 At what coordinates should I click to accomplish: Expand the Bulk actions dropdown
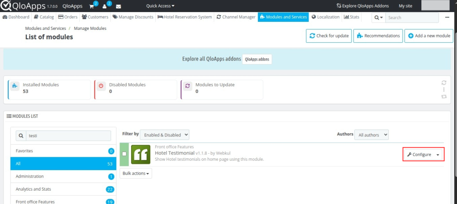(136, 173)
